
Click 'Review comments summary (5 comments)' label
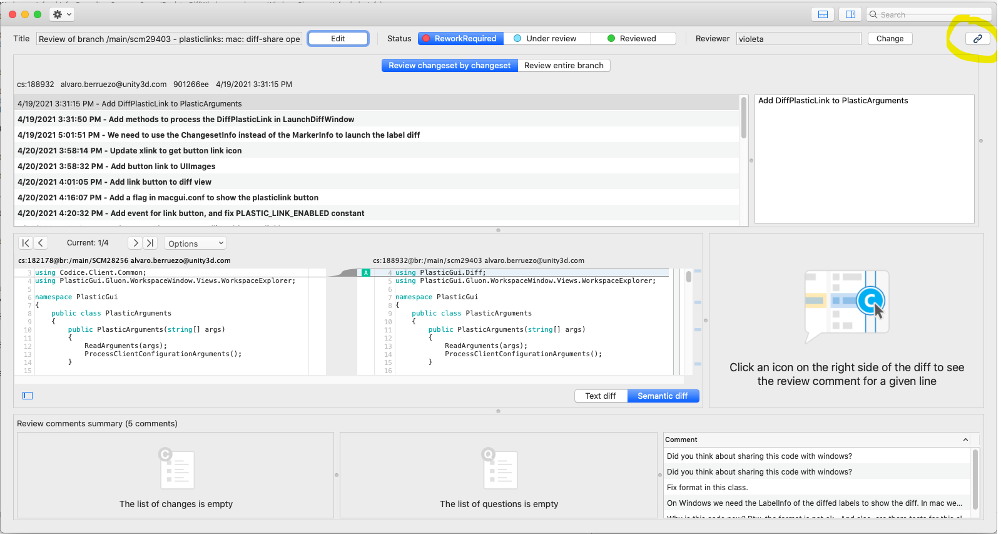(97, 423)
